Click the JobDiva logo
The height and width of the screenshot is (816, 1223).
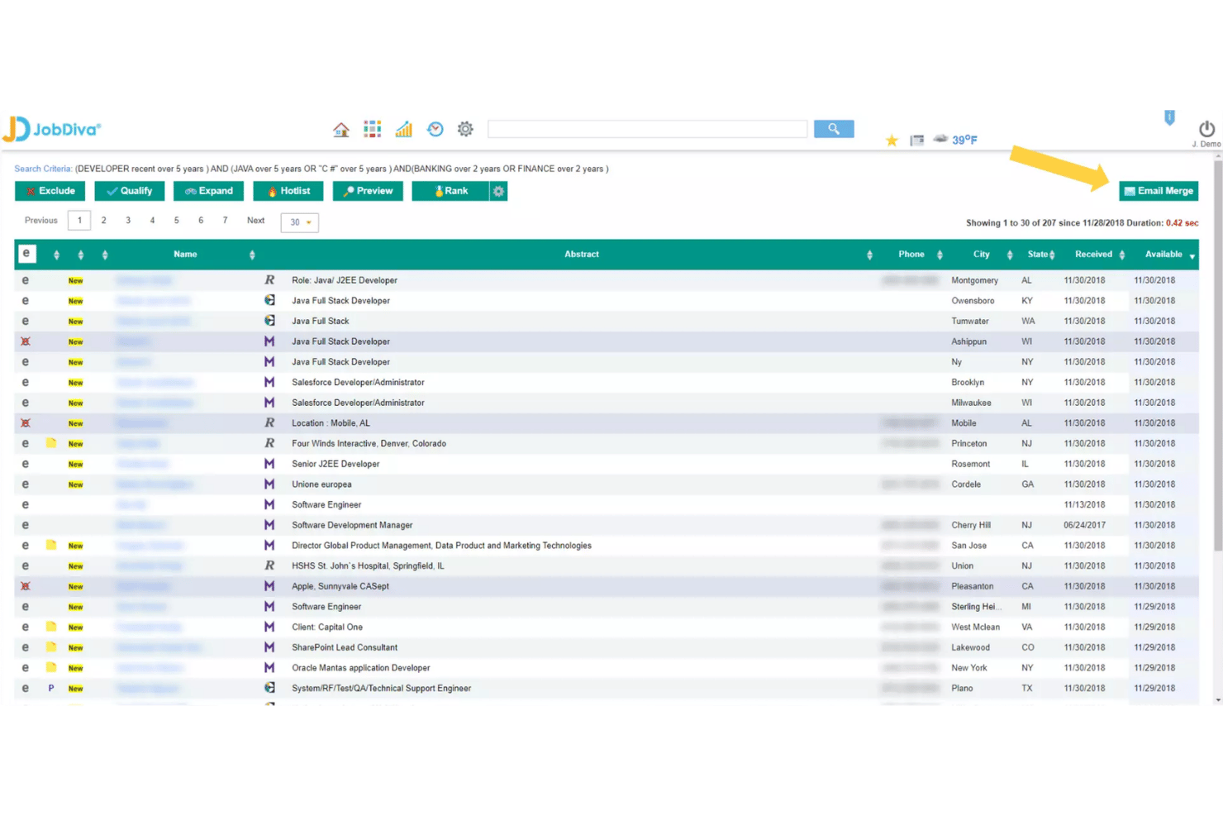(x=52, y=129)
